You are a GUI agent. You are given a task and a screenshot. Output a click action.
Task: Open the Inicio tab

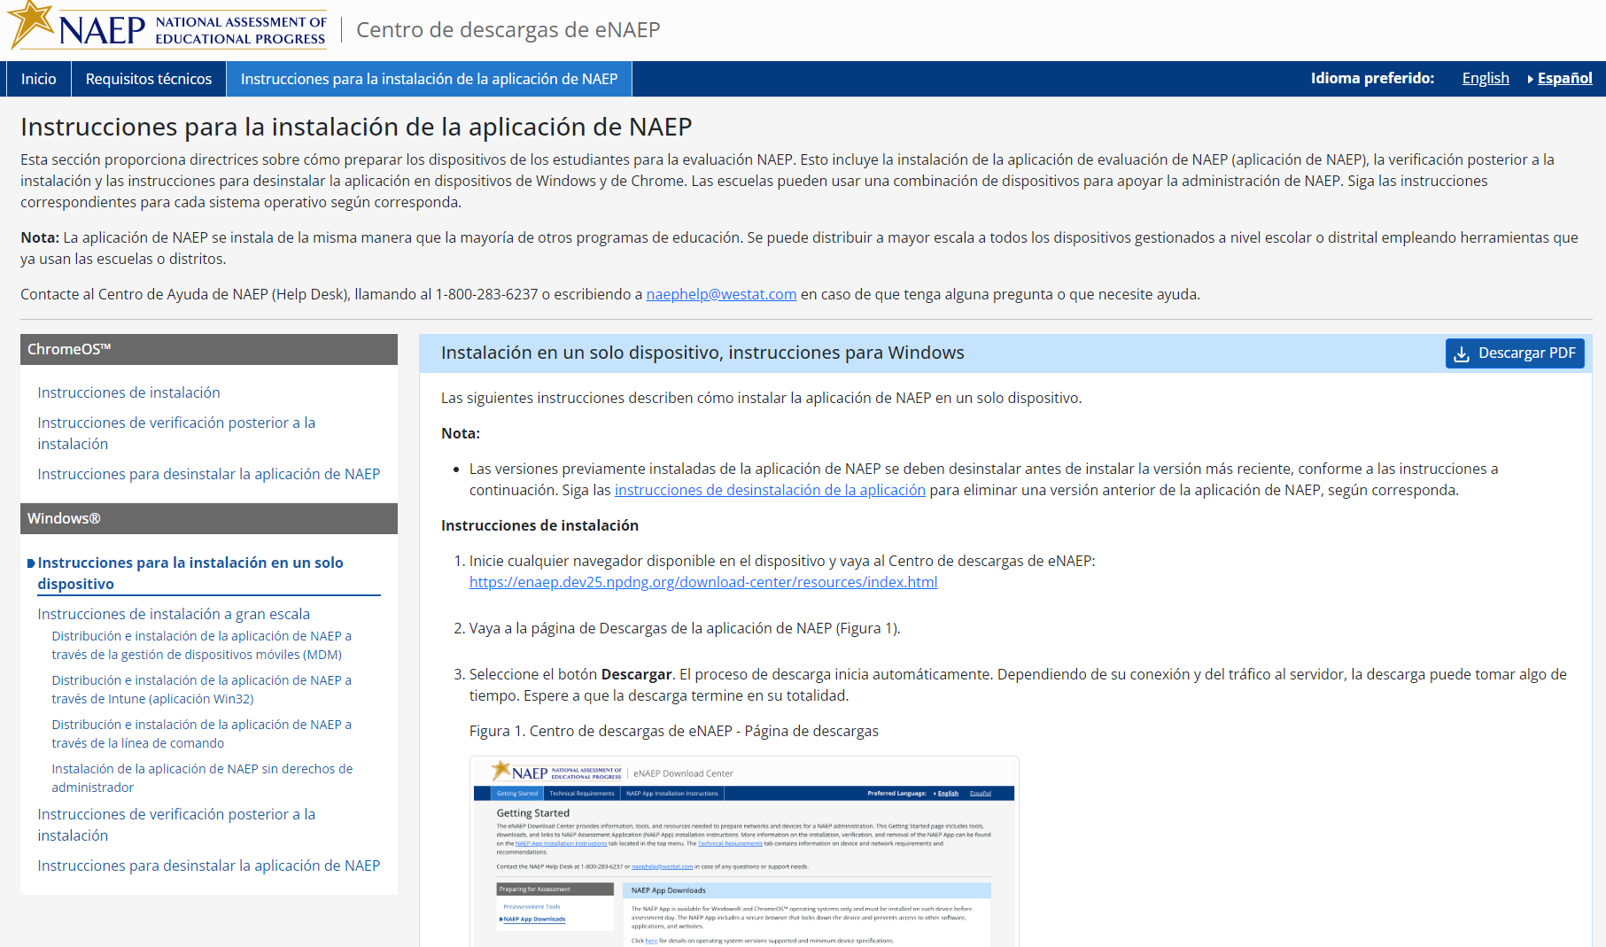39,79
